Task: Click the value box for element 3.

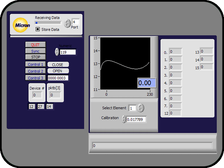Action: pyautogui.click(x=175, y=75)
